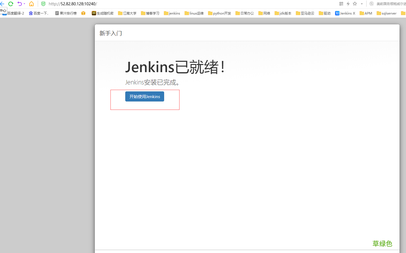Reload the current Jenkins page
Screen dimensions: 406x253
coord(11,4)
